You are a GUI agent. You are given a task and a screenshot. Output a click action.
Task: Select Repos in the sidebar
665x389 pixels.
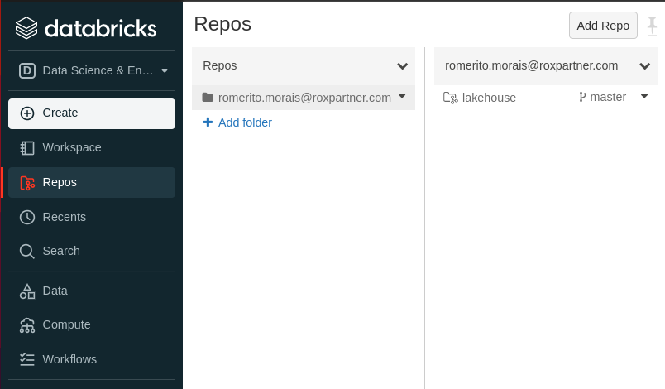pyautogui.click(x=92, y=182)
